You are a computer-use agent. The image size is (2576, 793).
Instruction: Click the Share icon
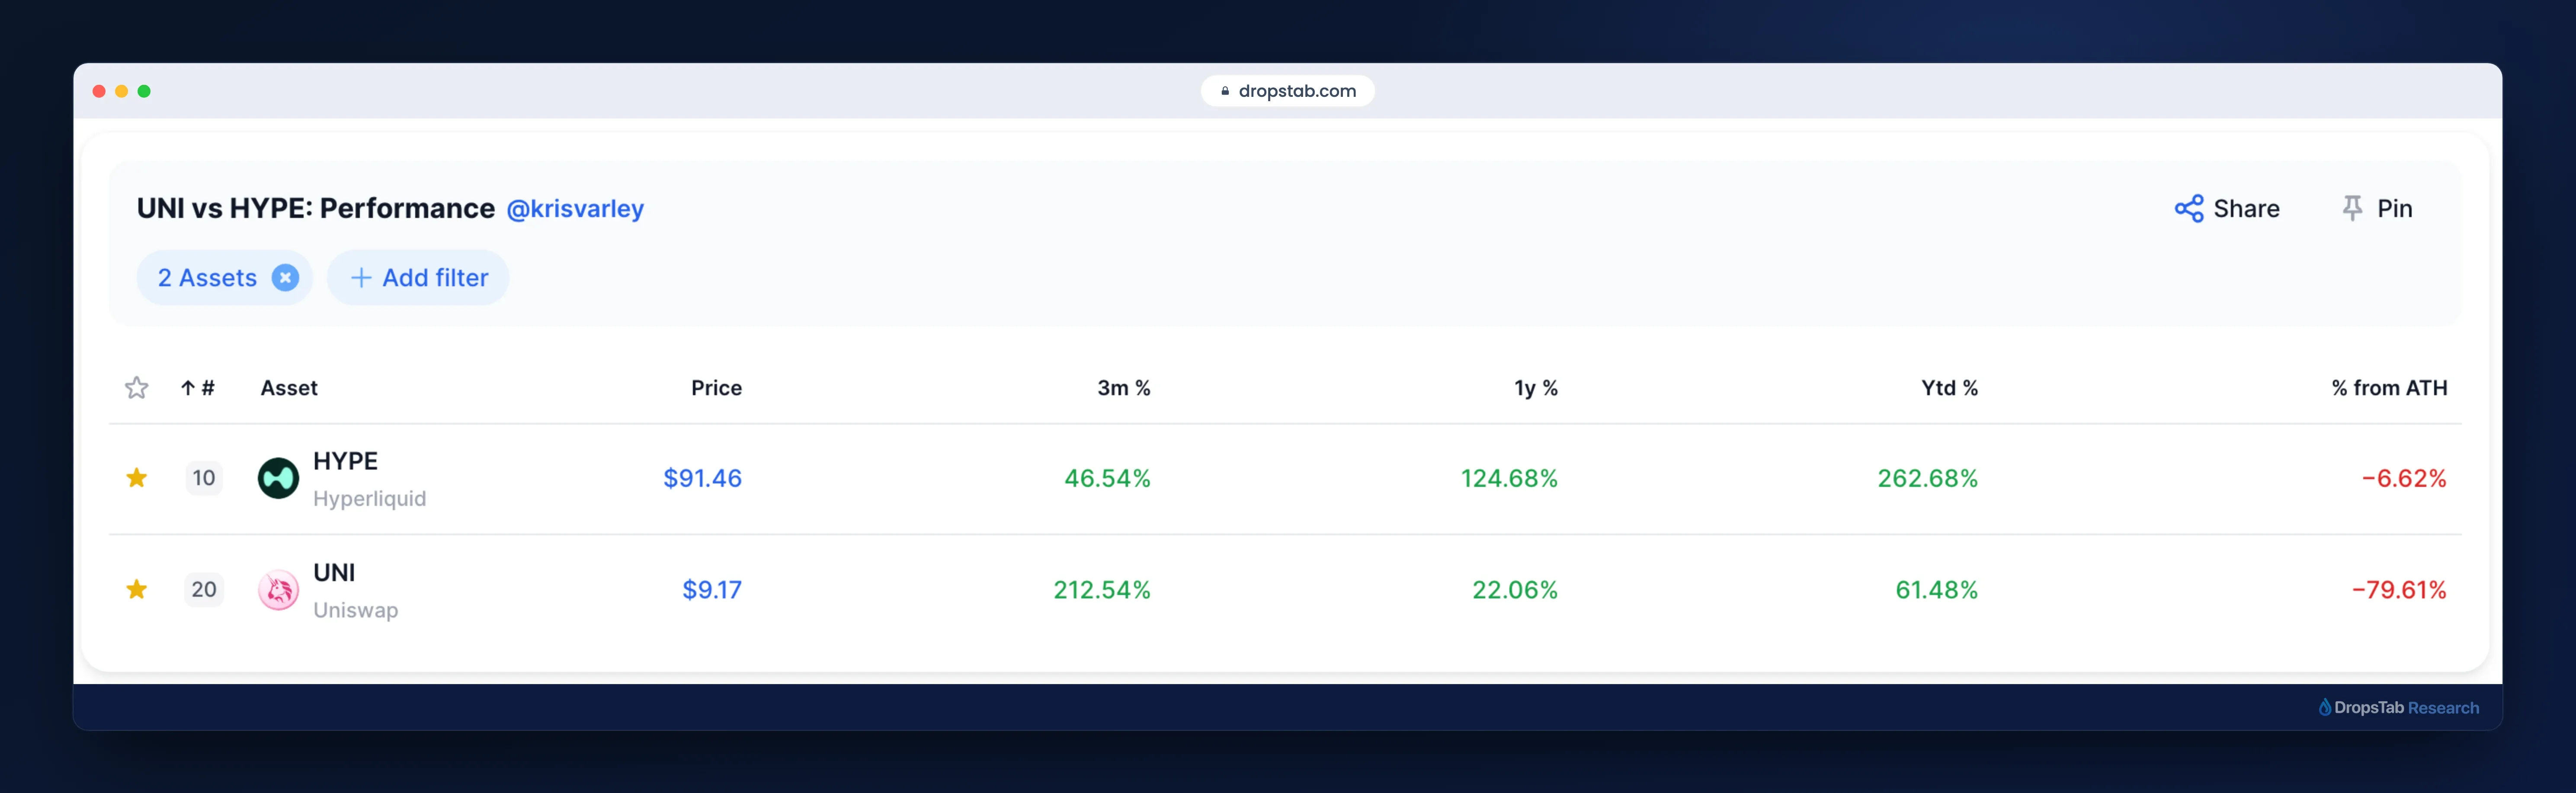tap(2188, 208)
